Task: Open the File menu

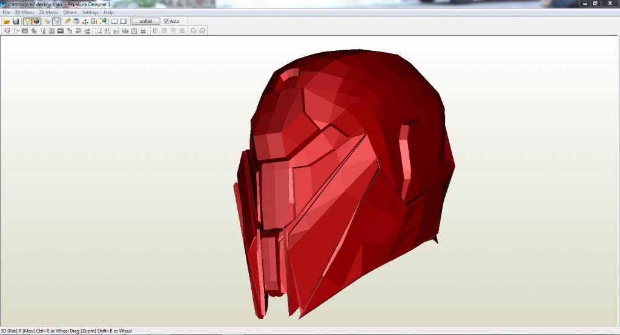Action: (x=6, y=12)
